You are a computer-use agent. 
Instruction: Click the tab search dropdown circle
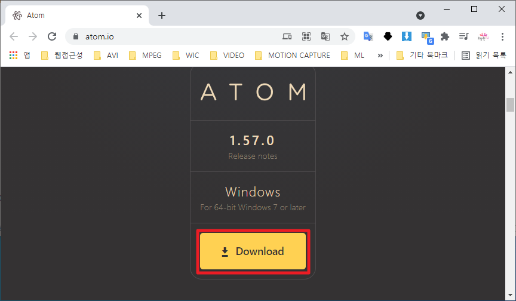pyautogui.click(x=420, y=16)
